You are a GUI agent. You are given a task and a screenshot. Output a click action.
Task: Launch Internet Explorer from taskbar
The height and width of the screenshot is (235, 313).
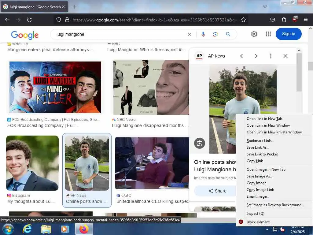pos(27,229)
